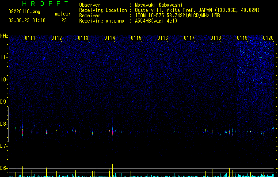Click the 0119 time marker

[x=242, y=38]
